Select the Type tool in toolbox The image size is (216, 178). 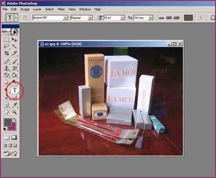point(15,90)
